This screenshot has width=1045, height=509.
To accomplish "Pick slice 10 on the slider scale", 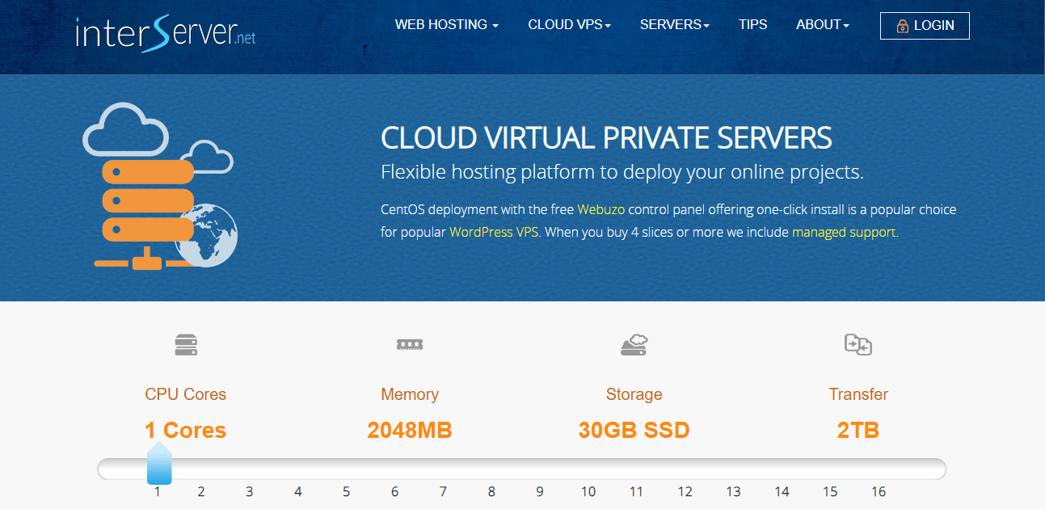I will (x=588, y=491).
